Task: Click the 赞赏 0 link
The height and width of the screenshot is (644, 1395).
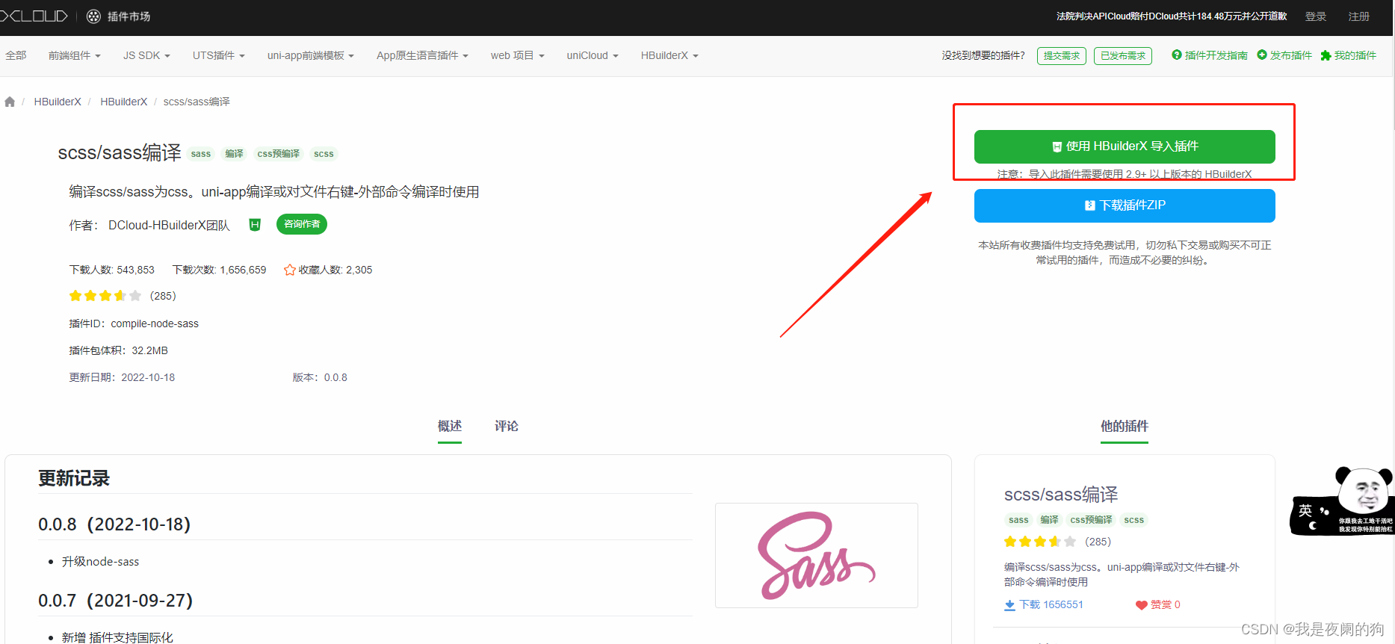Action: tap(1158, 605)
